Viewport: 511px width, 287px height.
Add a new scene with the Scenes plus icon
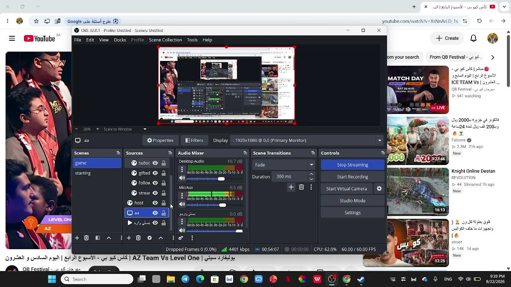tap(77, 238)
